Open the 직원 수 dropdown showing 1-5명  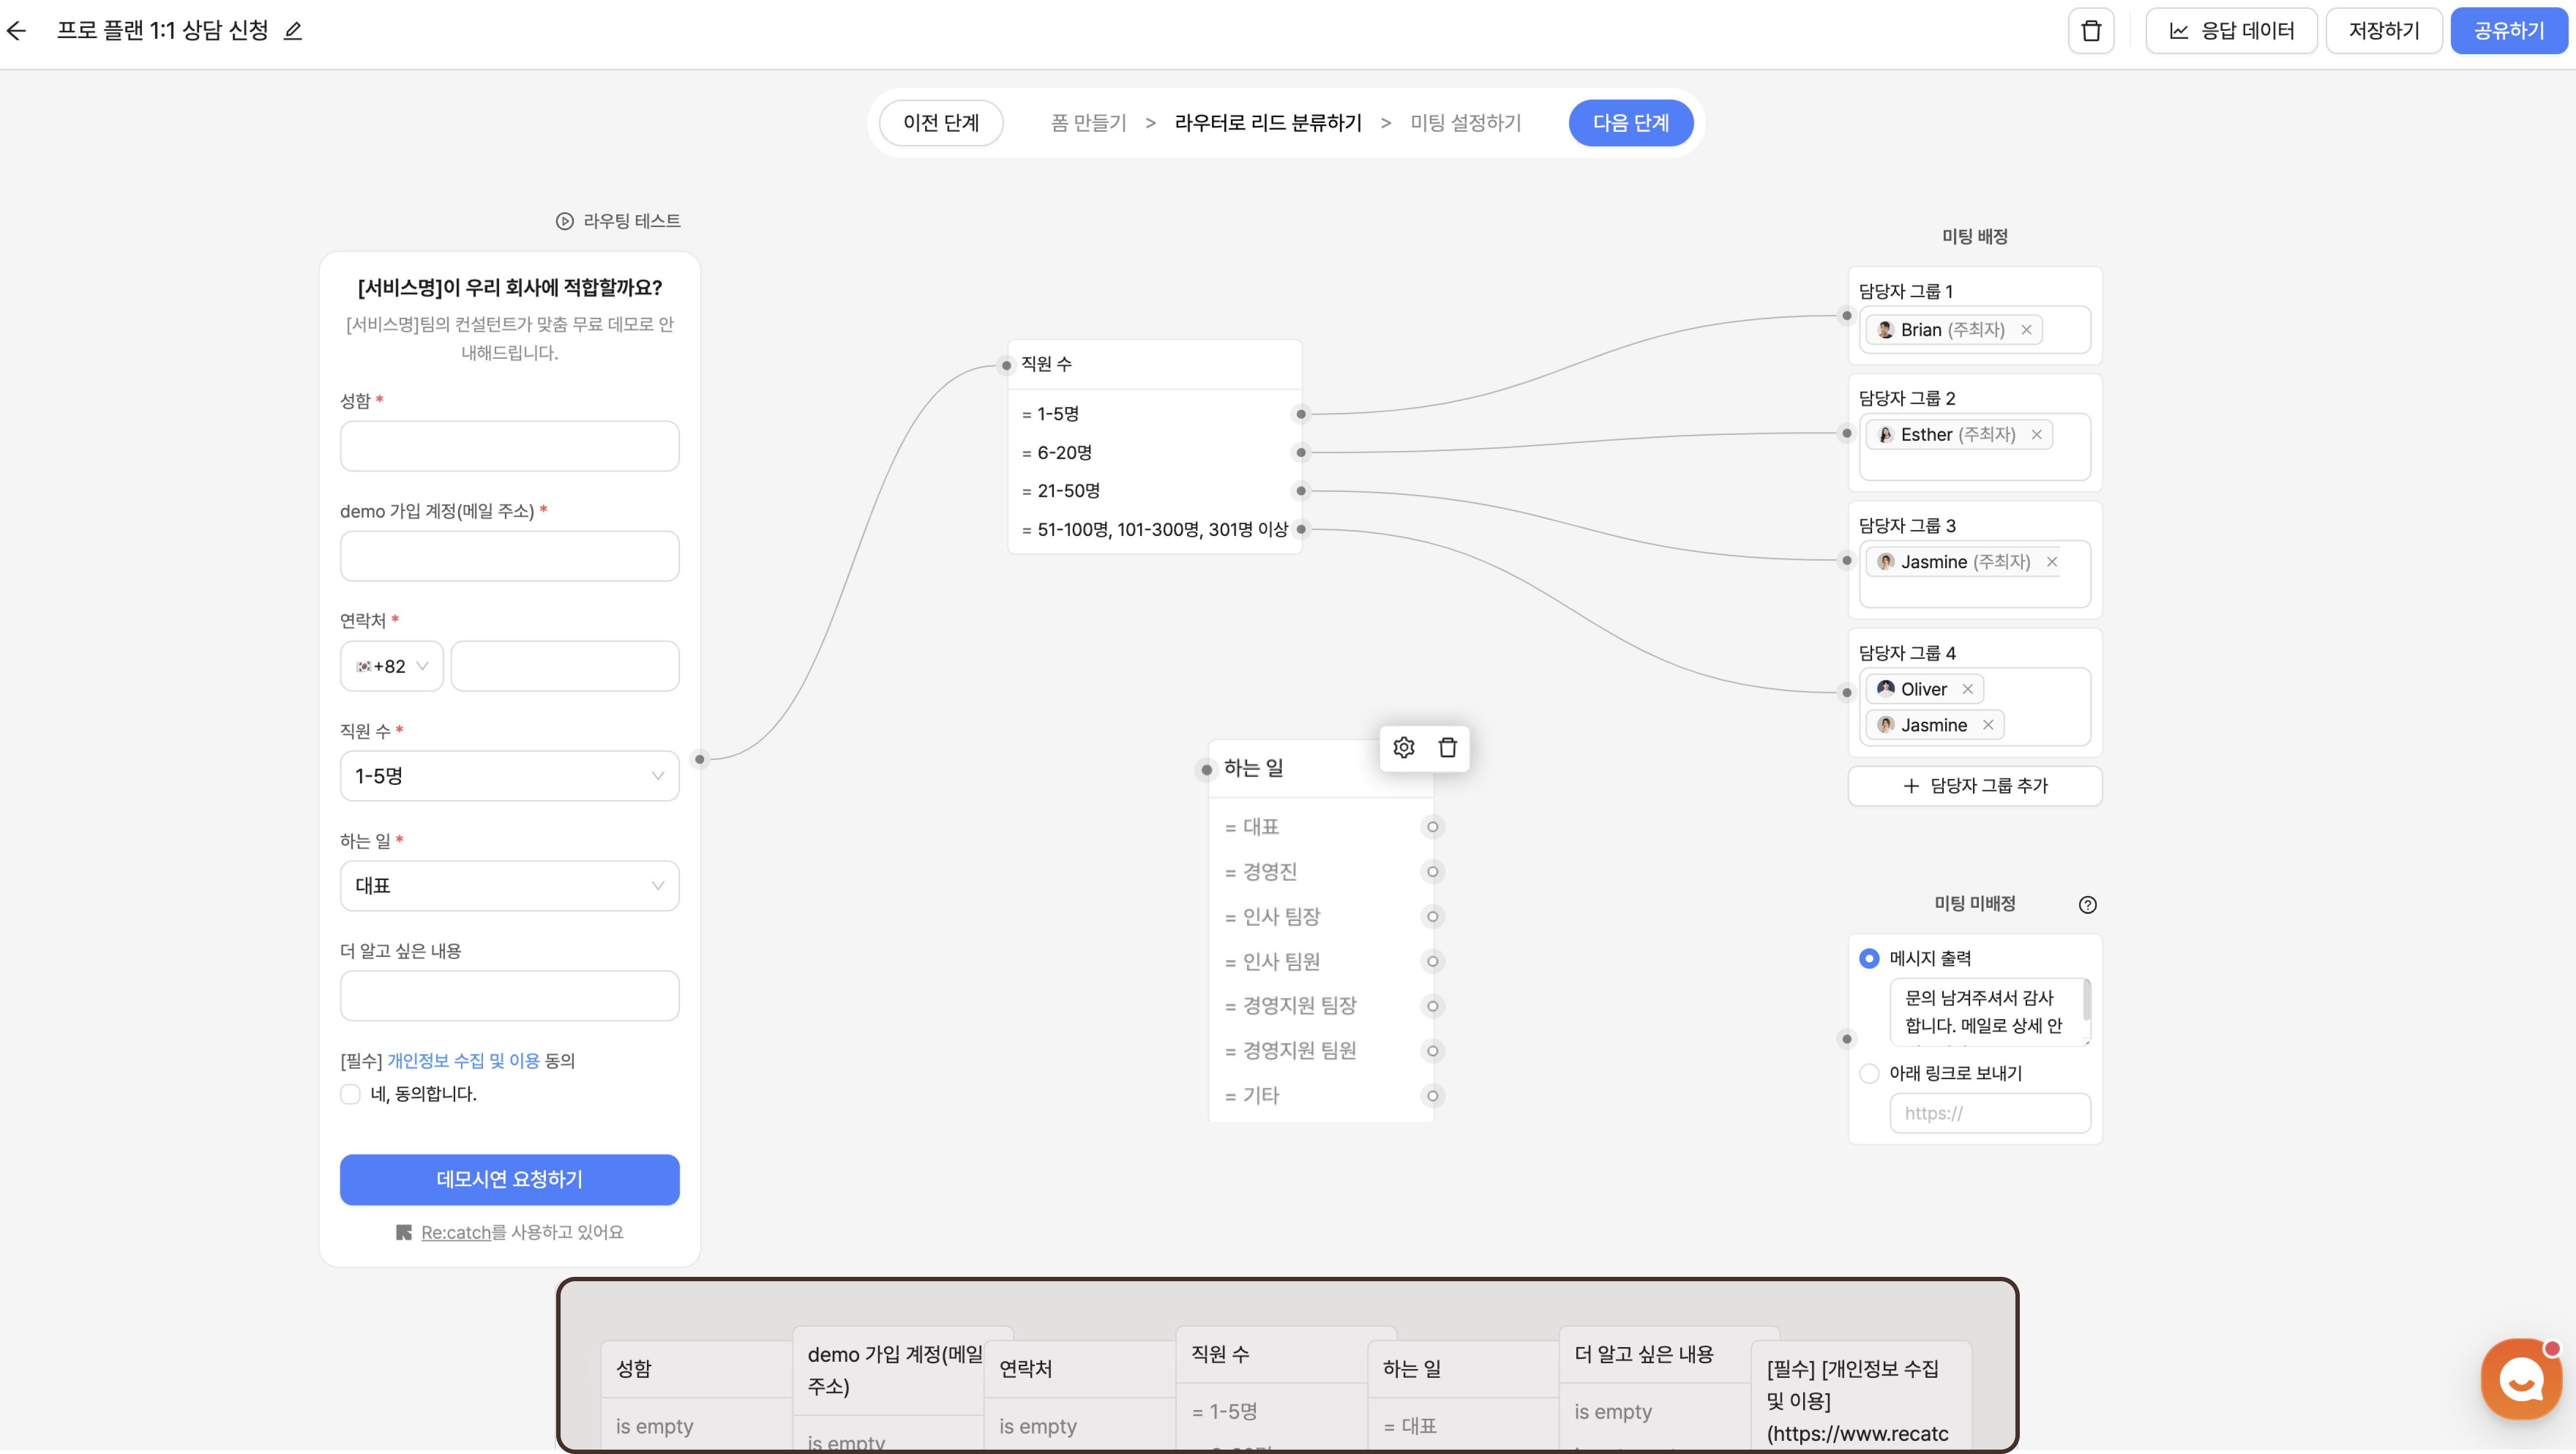coord(509,776)
